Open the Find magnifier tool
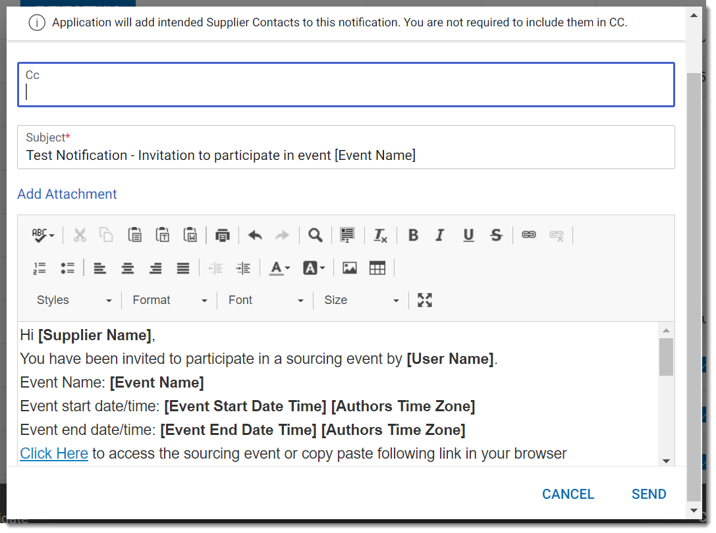716x533 pixels. tap(316, 236)
